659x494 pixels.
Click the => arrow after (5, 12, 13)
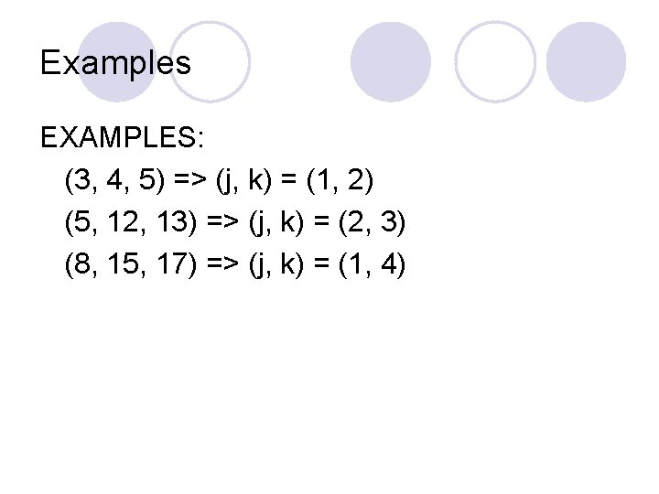click(222, 221)
